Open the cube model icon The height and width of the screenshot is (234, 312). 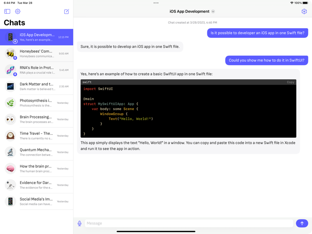(x=304, y=11)
